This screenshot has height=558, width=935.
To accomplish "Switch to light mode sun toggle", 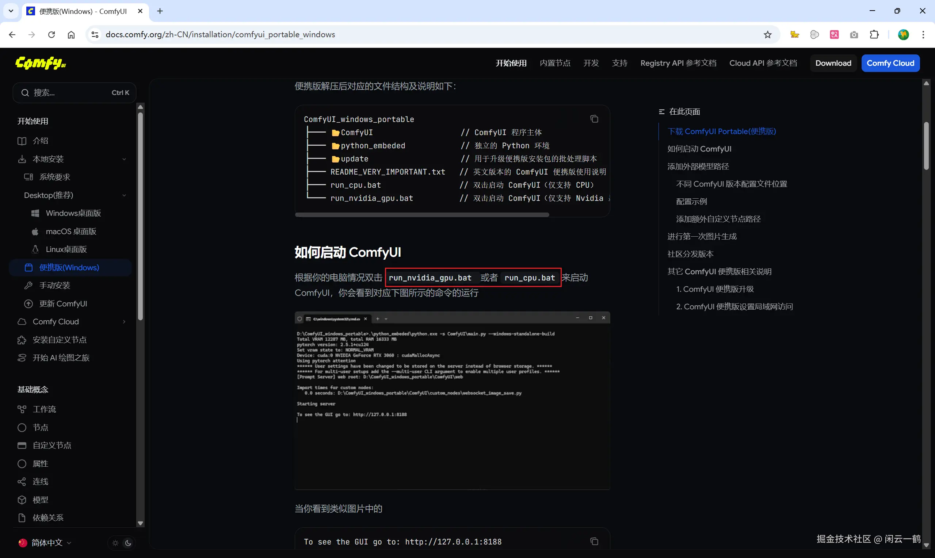I will coord(115,543).
